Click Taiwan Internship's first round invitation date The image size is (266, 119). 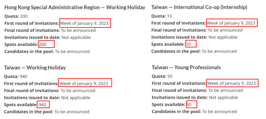coord(231,23)
